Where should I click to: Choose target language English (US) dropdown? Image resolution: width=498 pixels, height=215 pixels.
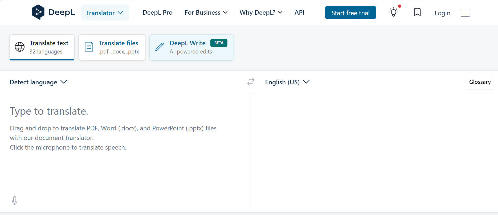(x=287, y=82)
